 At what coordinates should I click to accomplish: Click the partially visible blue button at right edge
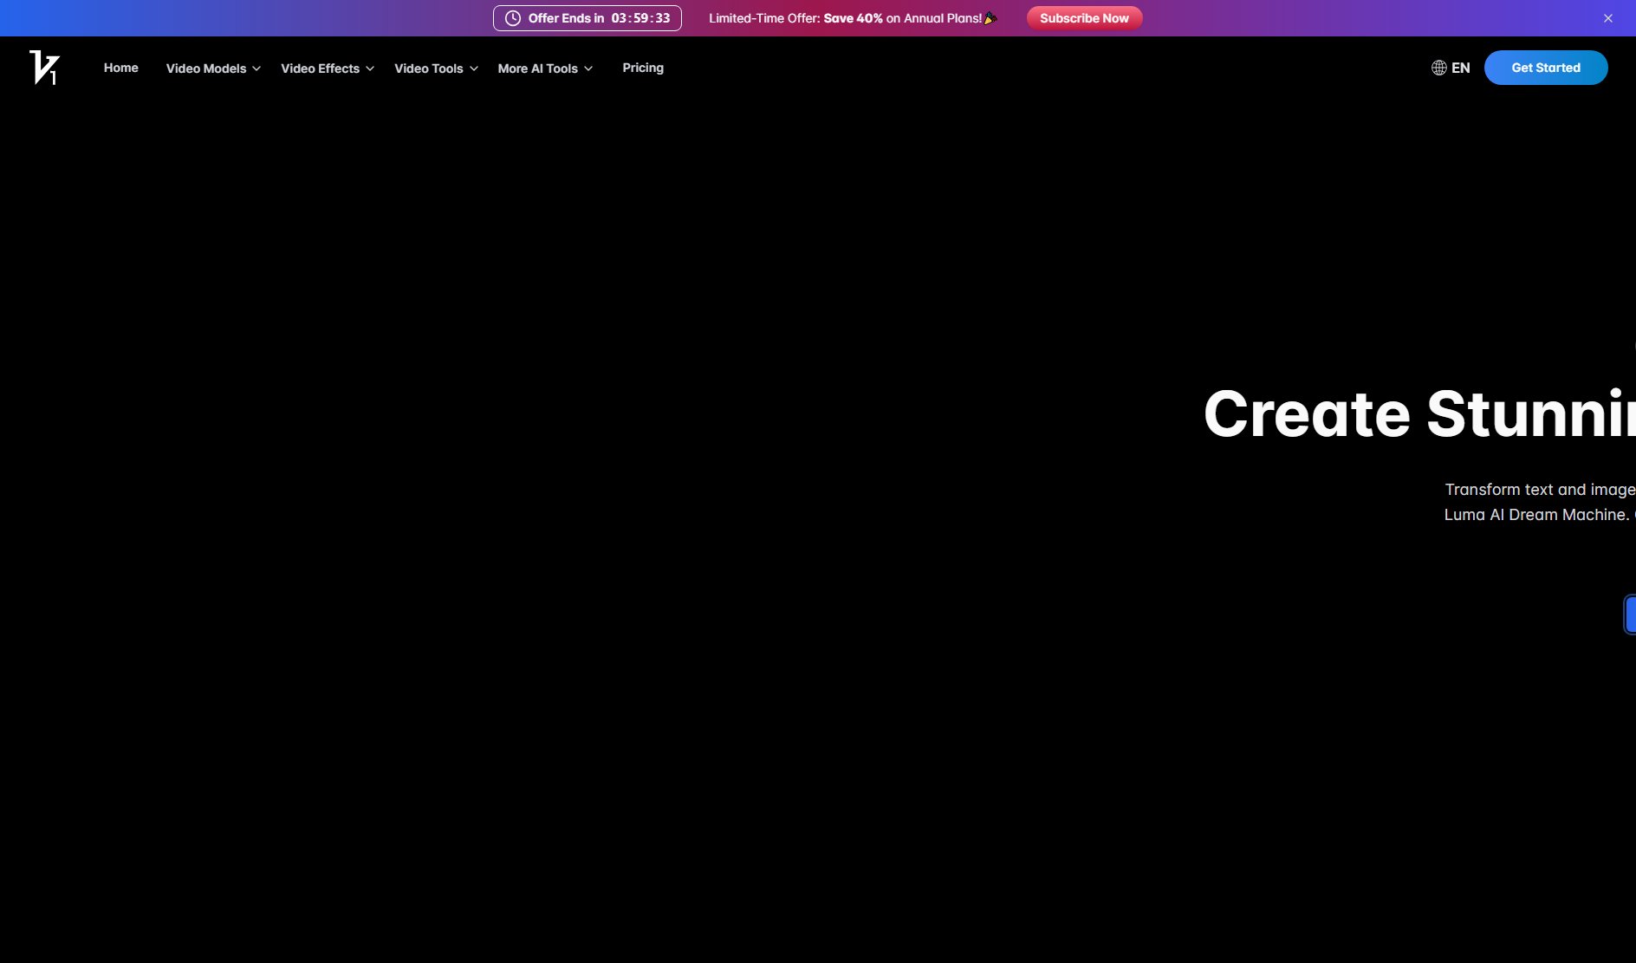click(1632, 614)
